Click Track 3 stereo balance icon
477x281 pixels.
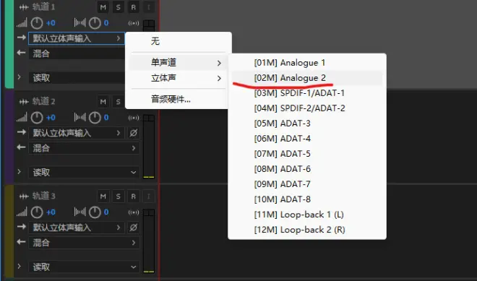coord(80,212)
